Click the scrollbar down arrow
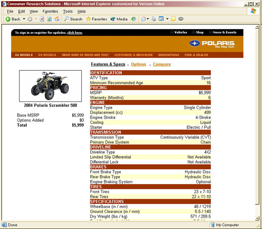 point(257,218)
